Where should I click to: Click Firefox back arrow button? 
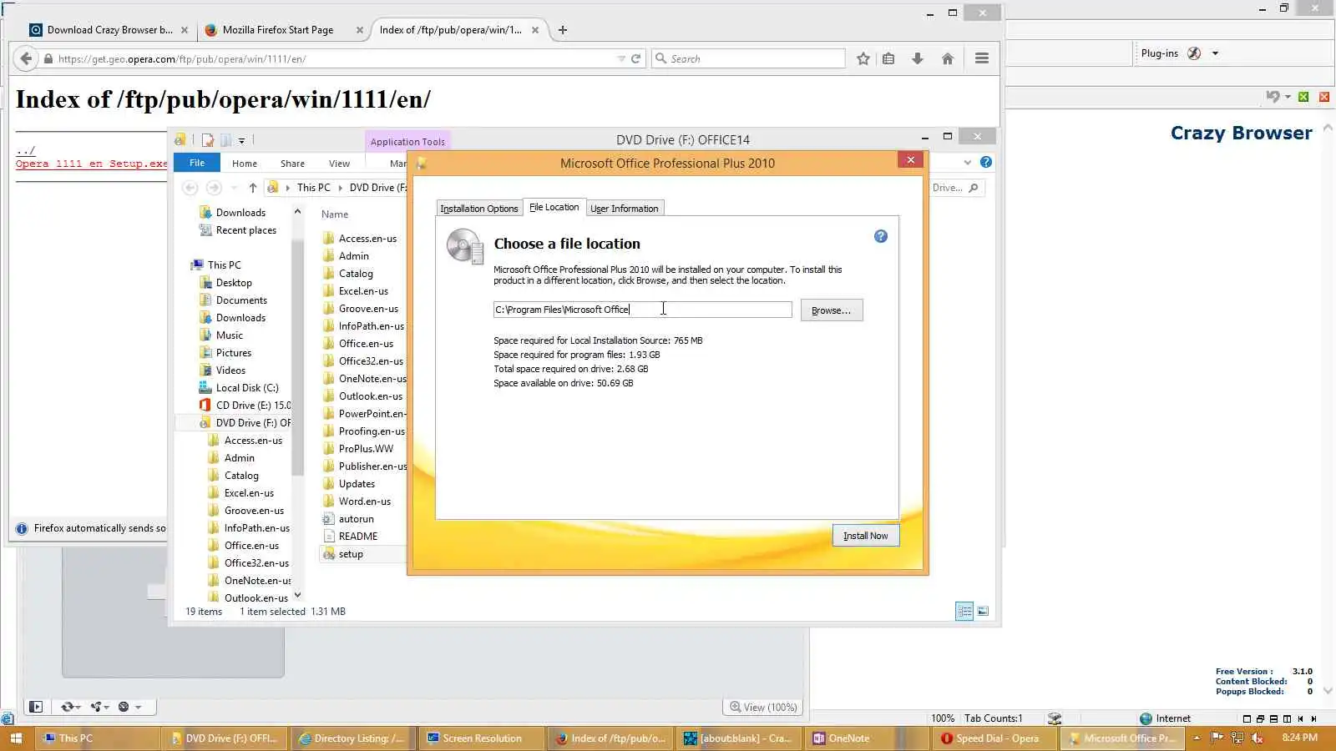[x=26, y=58]
